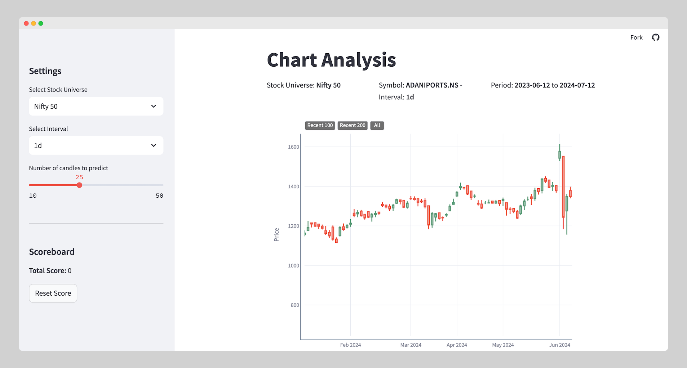Click the Reset Score button
This screenshot has width=687, height=368.
pos(53,293)
